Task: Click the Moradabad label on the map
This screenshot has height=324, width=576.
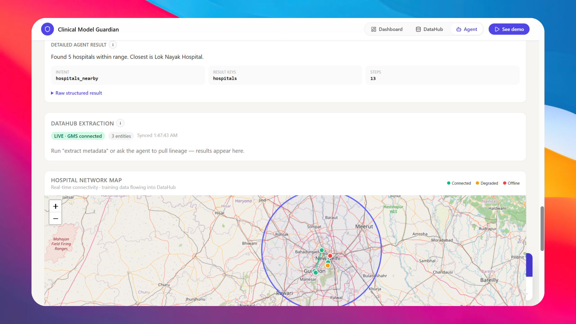Action: tap(442, 240)
